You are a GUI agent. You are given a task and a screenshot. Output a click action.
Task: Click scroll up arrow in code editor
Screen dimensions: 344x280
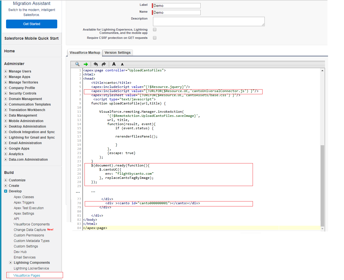pos(322,71)
